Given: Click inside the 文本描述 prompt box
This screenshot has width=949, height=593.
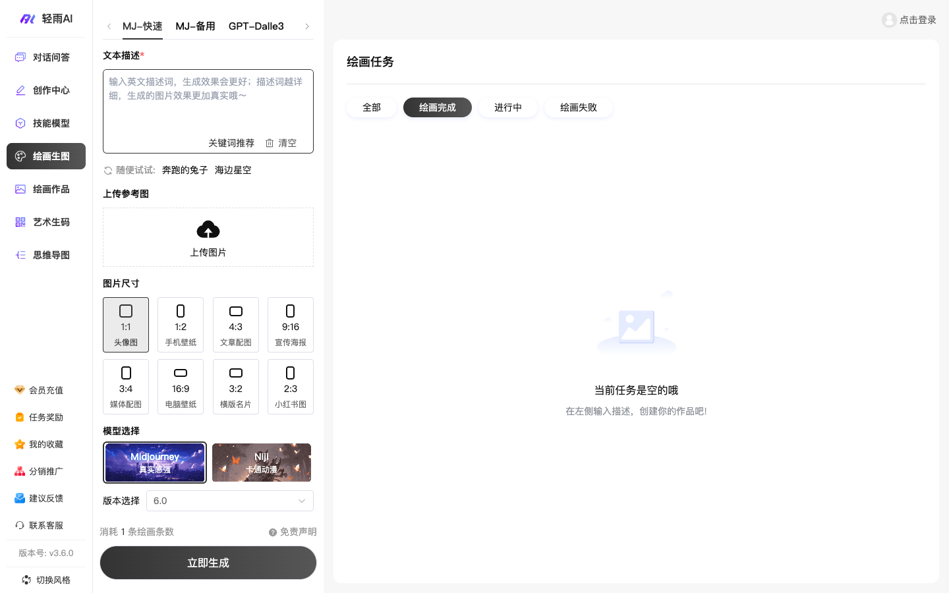Looking at the screenshot, I should click(x=208, y=105).
